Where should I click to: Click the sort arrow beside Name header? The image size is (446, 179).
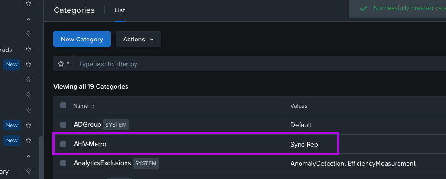93,106
